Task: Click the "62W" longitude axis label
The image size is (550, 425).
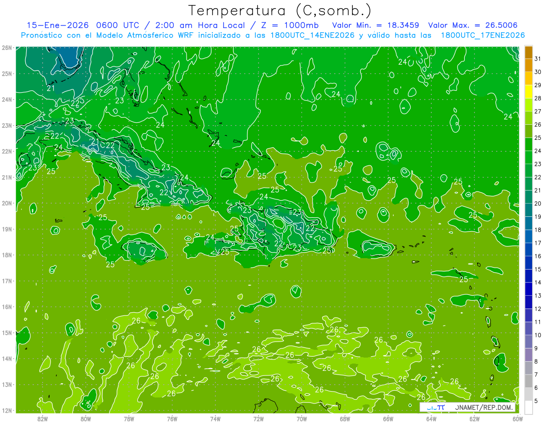Action: [474, 419]
